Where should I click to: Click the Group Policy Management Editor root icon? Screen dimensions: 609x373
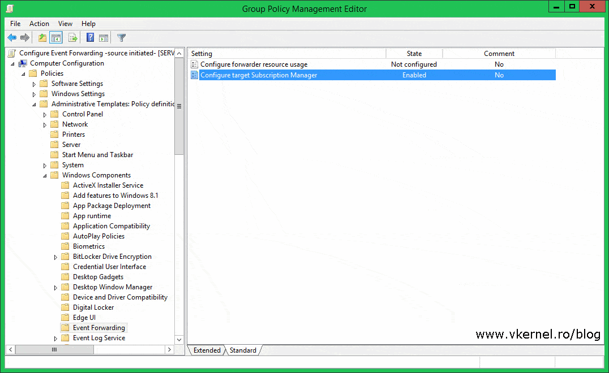tap(10, 53)
